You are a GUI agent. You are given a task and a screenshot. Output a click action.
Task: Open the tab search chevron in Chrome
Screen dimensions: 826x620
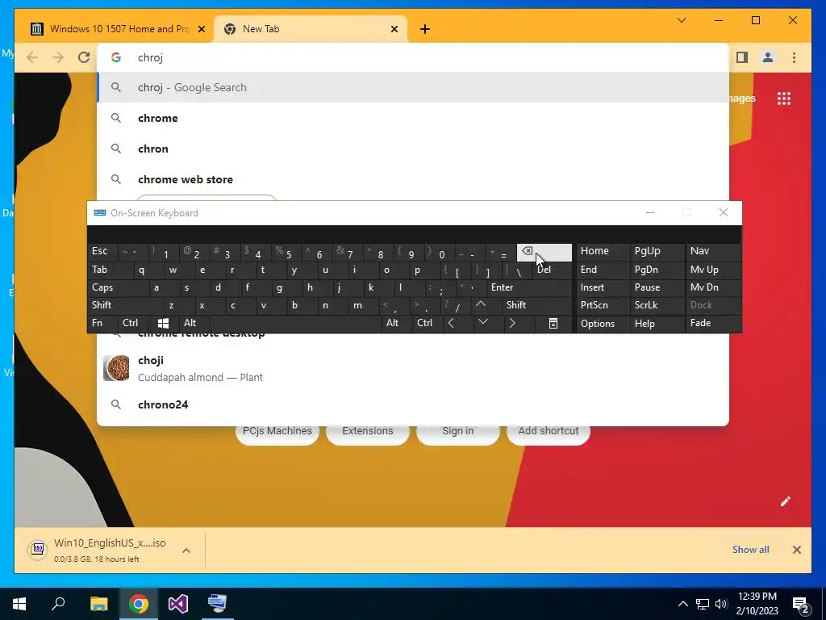pyautogui.click(x=682, y=20)
